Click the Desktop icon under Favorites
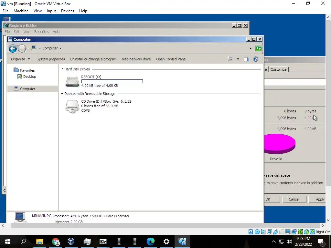 coord(19,76)
